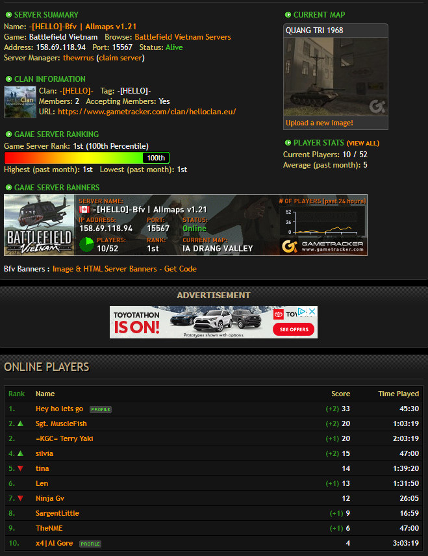Sort players by Name column header

pos(45,394)
